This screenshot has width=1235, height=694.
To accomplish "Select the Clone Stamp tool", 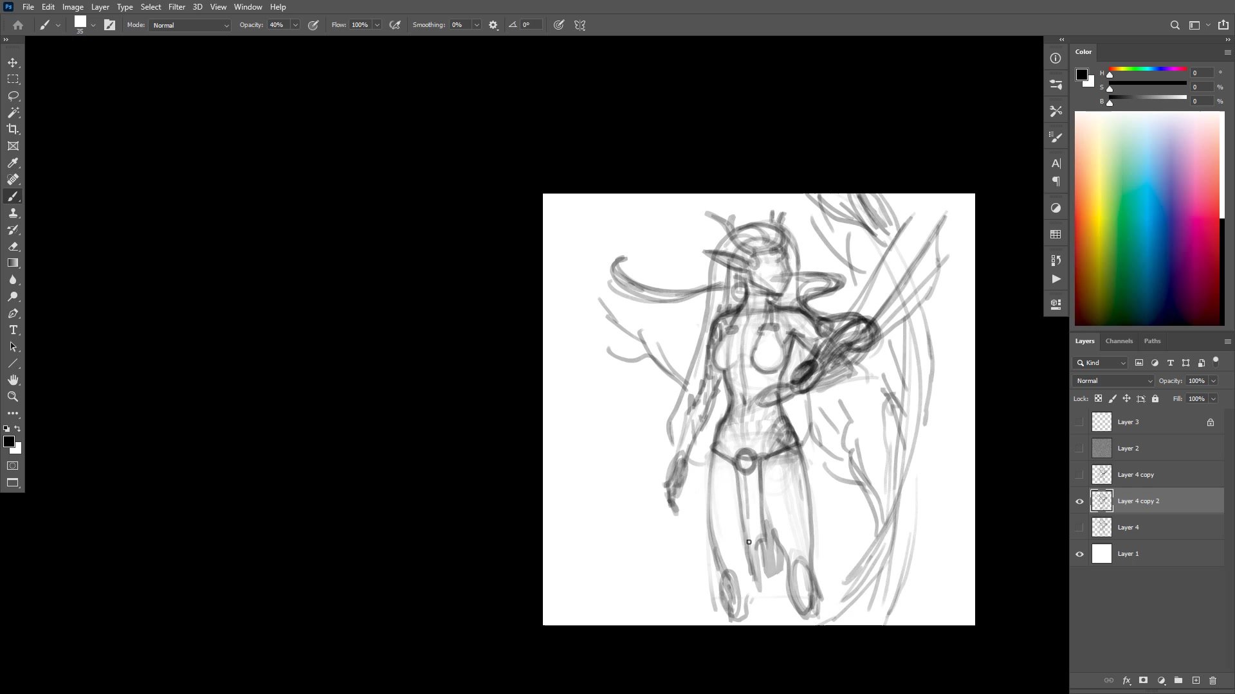I will pos(13,213).
